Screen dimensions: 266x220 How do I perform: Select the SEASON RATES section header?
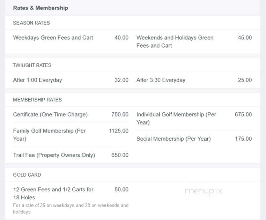(31, 23)
